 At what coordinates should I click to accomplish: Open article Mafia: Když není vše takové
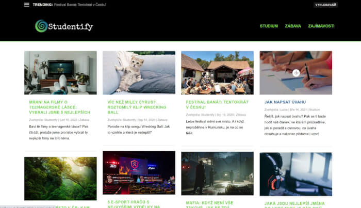pyautogui.click(x=209, y=204)
